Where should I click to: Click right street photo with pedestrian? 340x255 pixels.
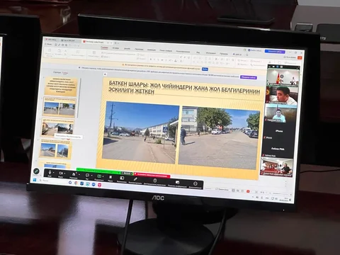pos(219,137)
